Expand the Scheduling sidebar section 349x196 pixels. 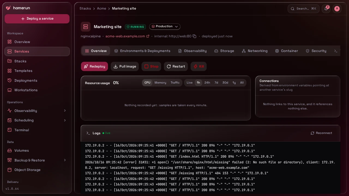[37, 120]
